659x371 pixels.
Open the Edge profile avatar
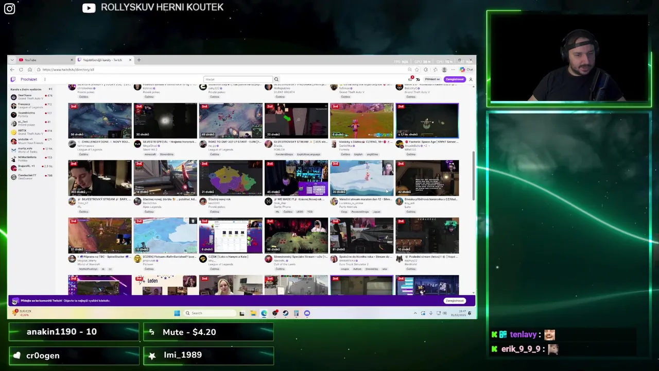coord(444,70)
